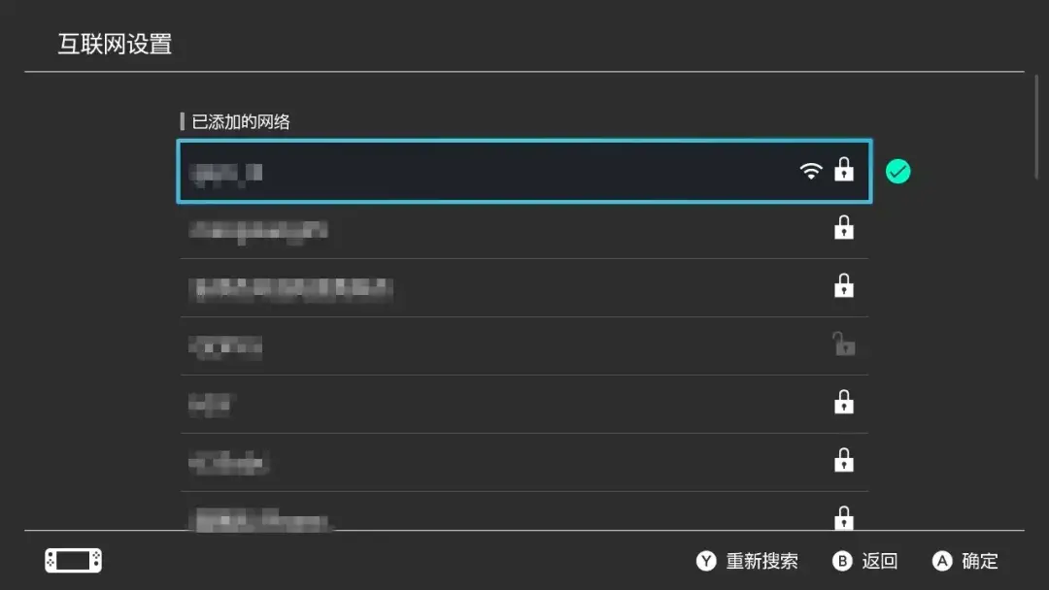Click the green connected checkmark
Viewport: 1049px width, 590px height.
[x=898, y=172]
